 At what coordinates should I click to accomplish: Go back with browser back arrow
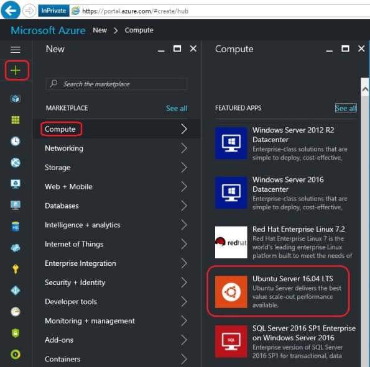coord(11,10)
